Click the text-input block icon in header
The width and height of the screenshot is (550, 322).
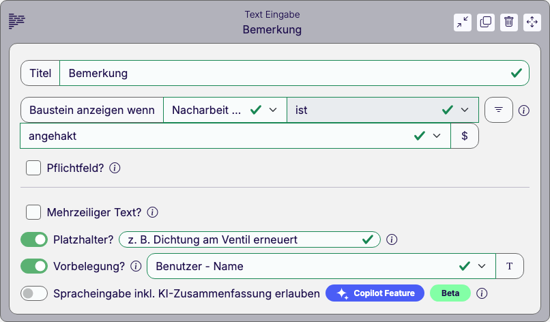point(16,21)
